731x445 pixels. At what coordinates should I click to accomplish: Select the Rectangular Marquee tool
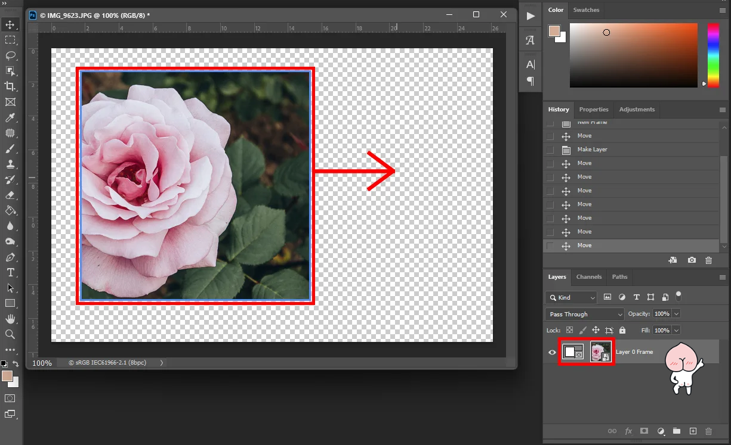(10, 40)
